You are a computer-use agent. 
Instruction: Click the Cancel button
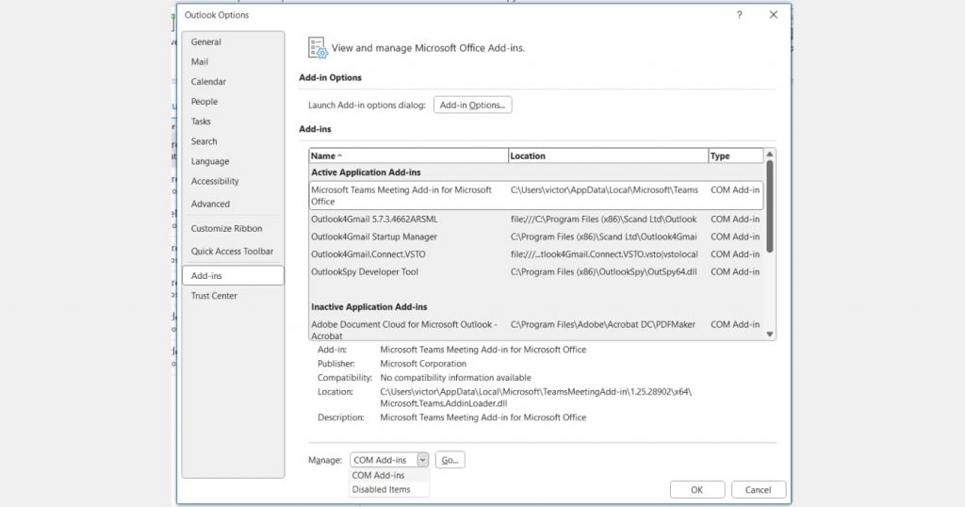click(758, 490)
